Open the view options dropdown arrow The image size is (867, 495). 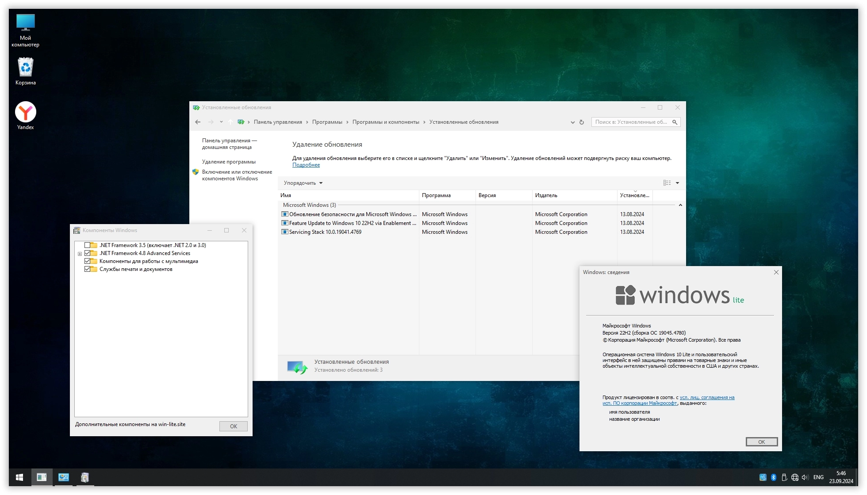pyautogui.click(x=677, y=183)
